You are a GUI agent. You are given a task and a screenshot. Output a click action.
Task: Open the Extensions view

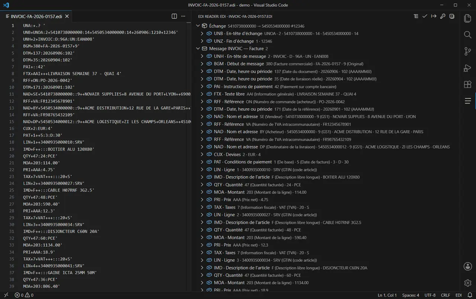pos(468,84)
